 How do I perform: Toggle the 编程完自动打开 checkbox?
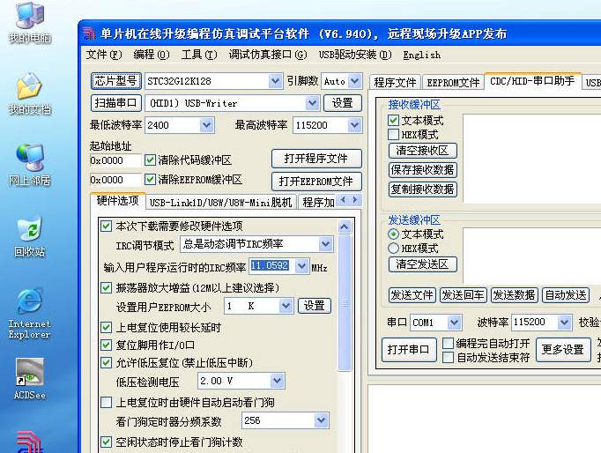(x=448, y=343)
